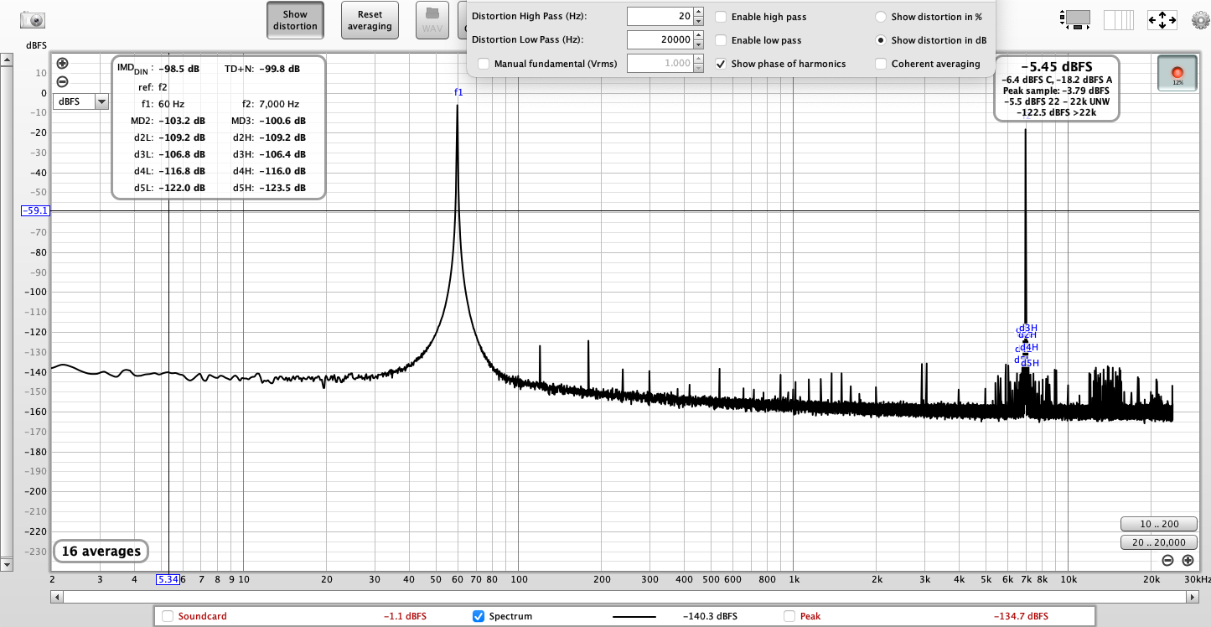Image resolution: width=1211 pixels, height=627 pixels.
Task: Click the f1 peak marker label
Action: coord(458,92)
